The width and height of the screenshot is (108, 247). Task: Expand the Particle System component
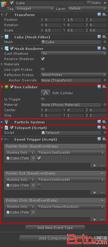click(2, 122)
